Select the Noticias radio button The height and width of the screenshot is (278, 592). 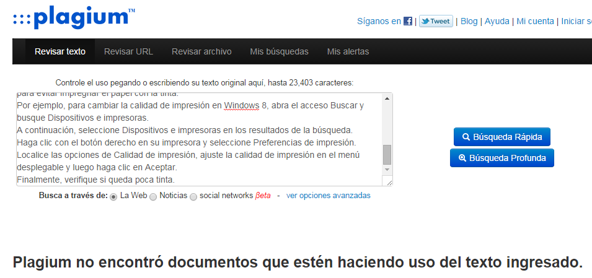153,196
